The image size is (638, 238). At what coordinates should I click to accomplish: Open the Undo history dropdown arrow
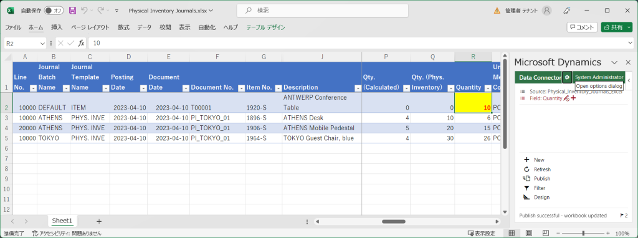(x=92, y=11)
